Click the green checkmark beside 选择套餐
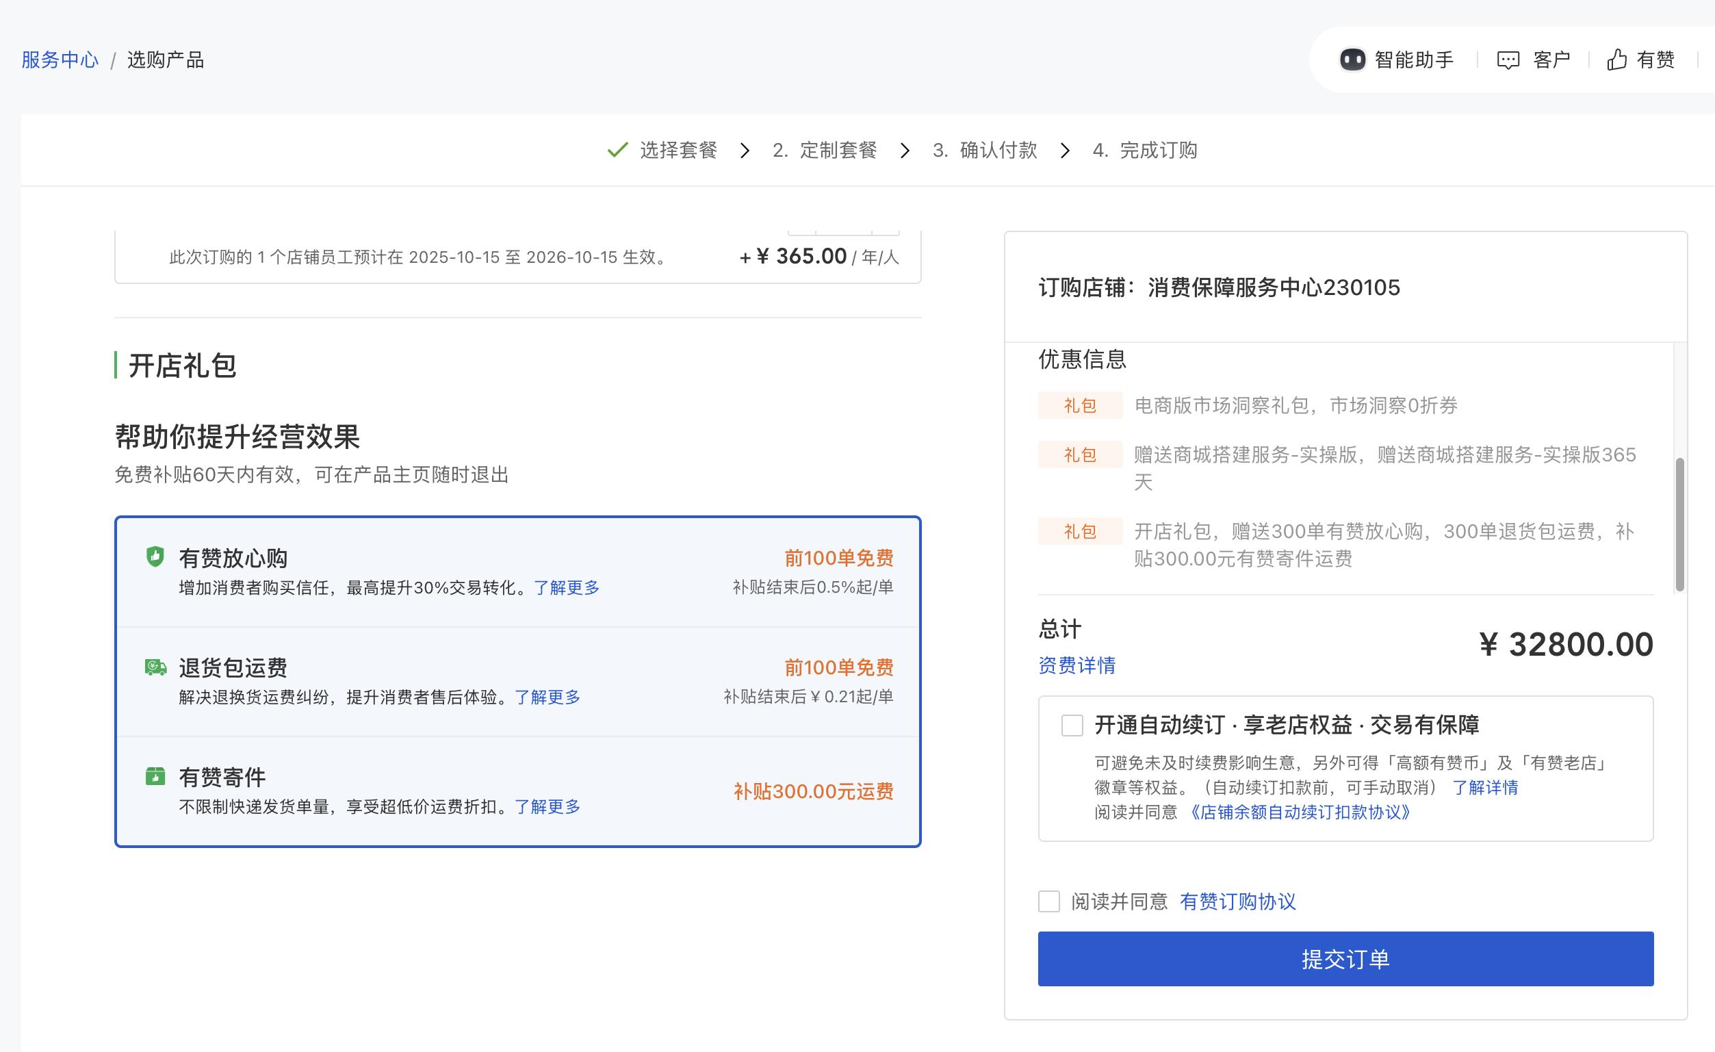1715x1052 pixels. [617, 150]
